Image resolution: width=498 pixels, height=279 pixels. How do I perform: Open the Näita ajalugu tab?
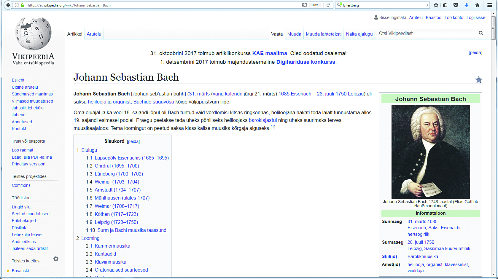[x=359, y=34]
